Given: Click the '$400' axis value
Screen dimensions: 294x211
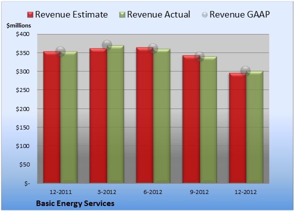Looking at the screenshot, I should pyautogui.click(x=22, y=34).
